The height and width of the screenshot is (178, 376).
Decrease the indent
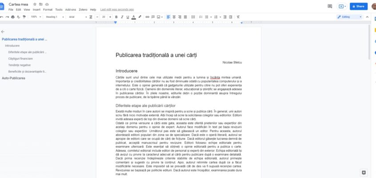[225, 17]
